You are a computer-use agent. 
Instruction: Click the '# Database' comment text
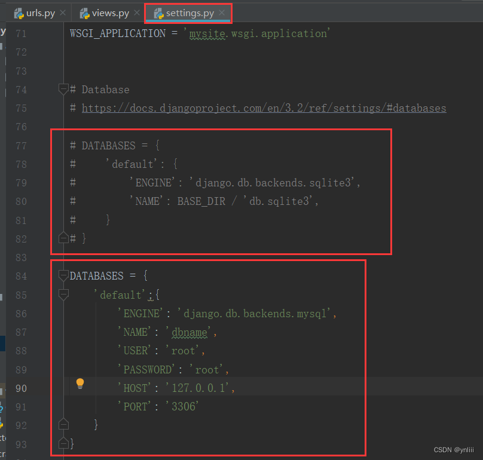99,90
